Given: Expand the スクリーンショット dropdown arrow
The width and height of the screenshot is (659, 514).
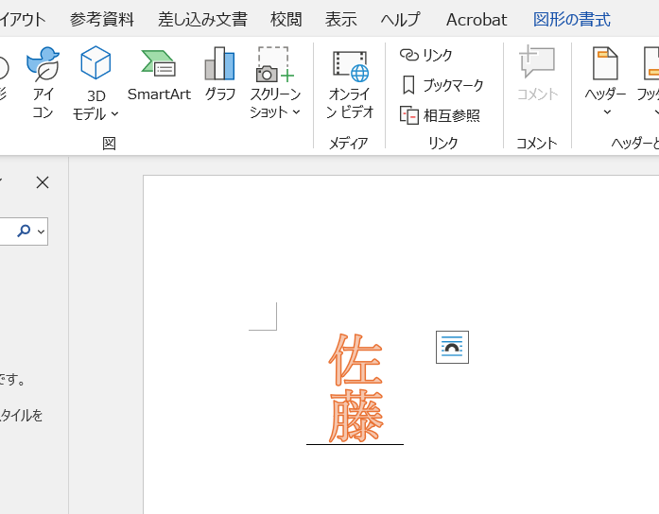Looking at the screenshot, I should (x=296, y=112).
